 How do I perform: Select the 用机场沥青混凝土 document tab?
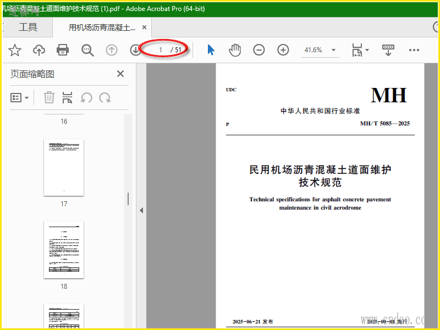[102, 27]
